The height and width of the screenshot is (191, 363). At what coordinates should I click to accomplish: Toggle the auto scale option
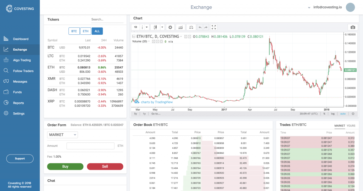click(343, 114)
